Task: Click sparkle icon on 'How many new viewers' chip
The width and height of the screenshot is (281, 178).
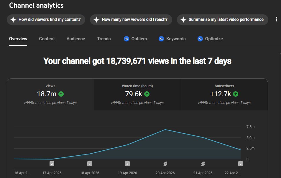Action: [96, 20]
